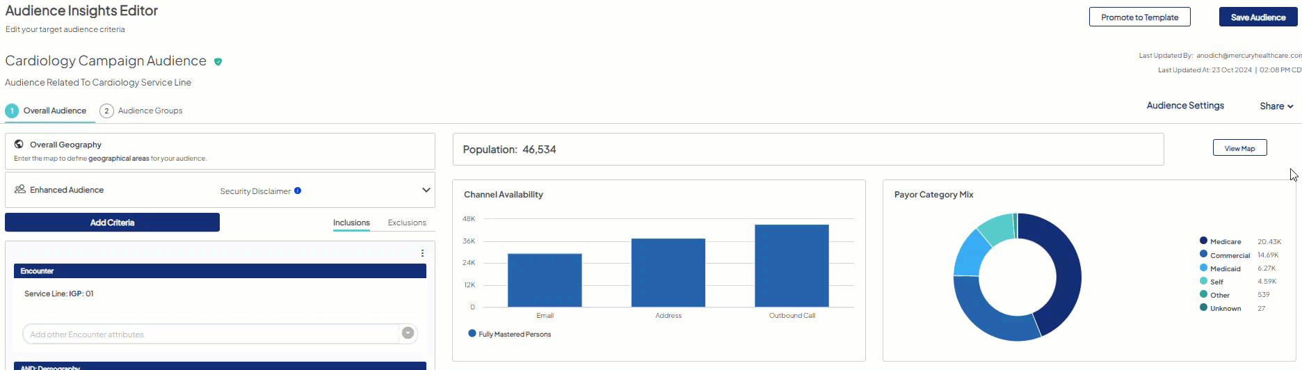Click the Overall Geography globe icon

(19, 145)
